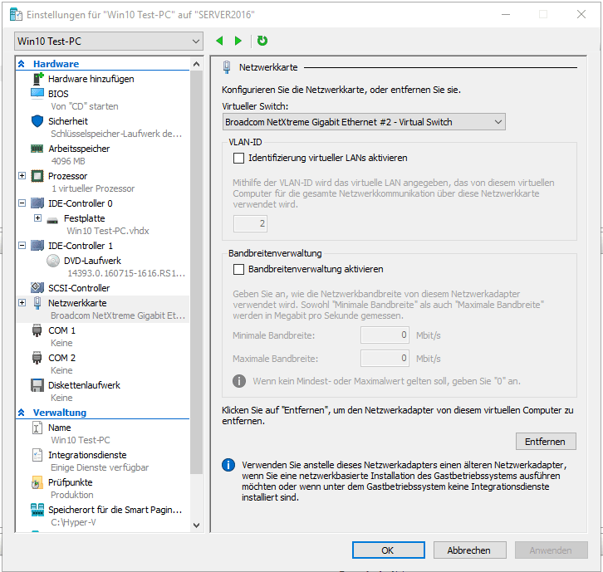Screen dimensions: 603x572
Task: Click the Abbrechen button
Action: (469, 550)
